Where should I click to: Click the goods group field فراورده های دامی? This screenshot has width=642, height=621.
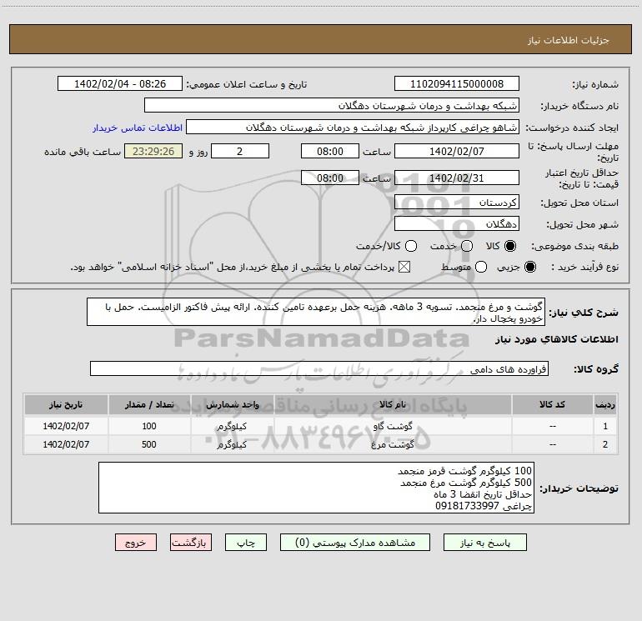click(x=319, y=368)
